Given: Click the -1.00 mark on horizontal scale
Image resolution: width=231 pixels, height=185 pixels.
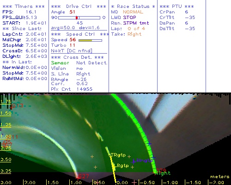Looking at the screenshot, I should pos(170,183).
